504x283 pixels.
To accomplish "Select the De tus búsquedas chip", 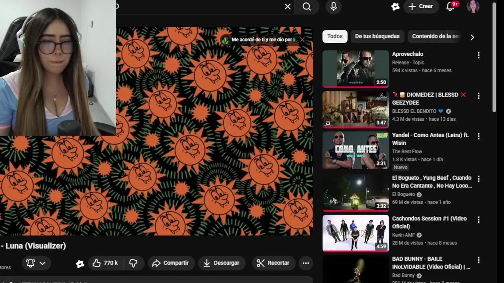I will [377, 36].
